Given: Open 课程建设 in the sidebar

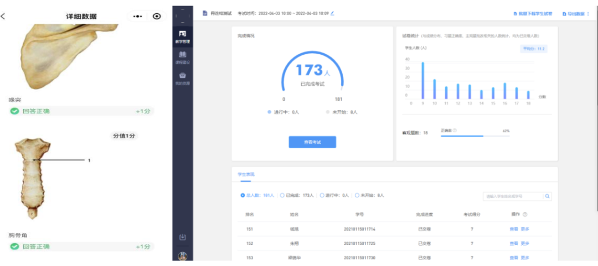Looking at the screenshot, I should pyautogui.click(x=182, y=57).
